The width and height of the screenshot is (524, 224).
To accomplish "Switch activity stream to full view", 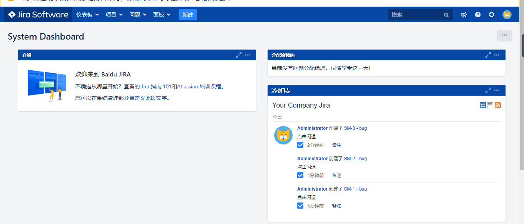I will coord(483,105).
